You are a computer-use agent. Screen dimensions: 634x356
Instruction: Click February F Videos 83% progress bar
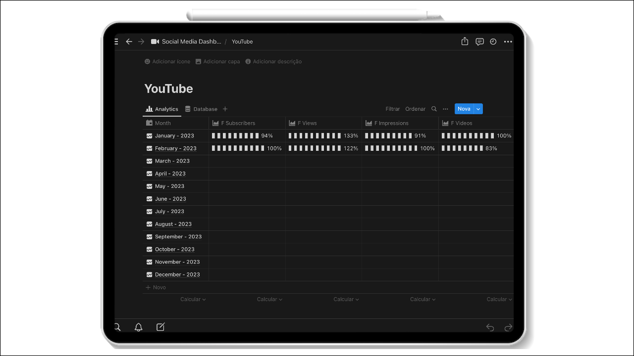[463, 148]
